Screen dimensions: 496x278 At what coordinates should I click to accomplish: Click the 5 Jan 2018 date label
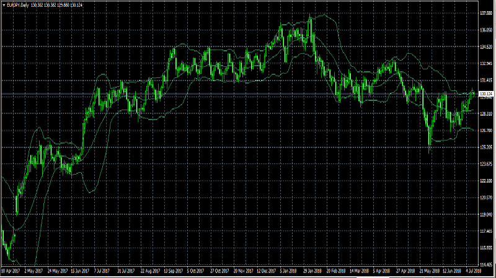pos(290,272)
